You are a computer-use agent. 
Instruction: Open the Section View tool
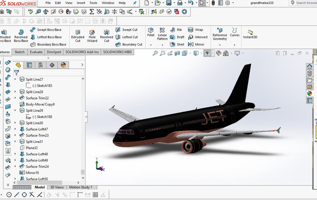click(177, 53)
